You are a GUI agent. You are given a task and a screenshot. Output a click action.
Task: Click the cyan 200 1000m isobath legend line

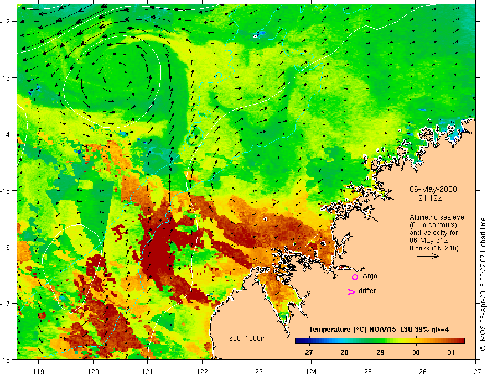(x=240, y=344)
